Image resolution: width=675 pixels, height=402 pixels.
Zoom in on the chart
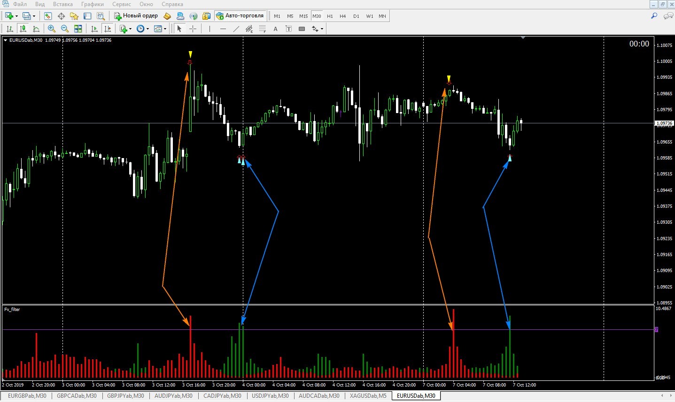click(52, 29)
